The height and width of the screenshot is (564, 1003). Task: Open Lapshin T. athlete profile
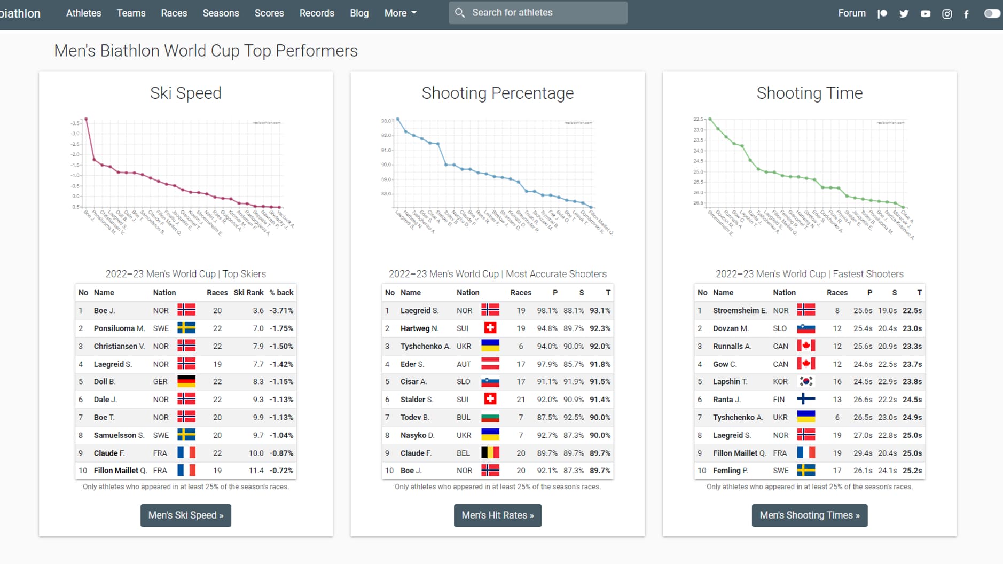point(730,381)
